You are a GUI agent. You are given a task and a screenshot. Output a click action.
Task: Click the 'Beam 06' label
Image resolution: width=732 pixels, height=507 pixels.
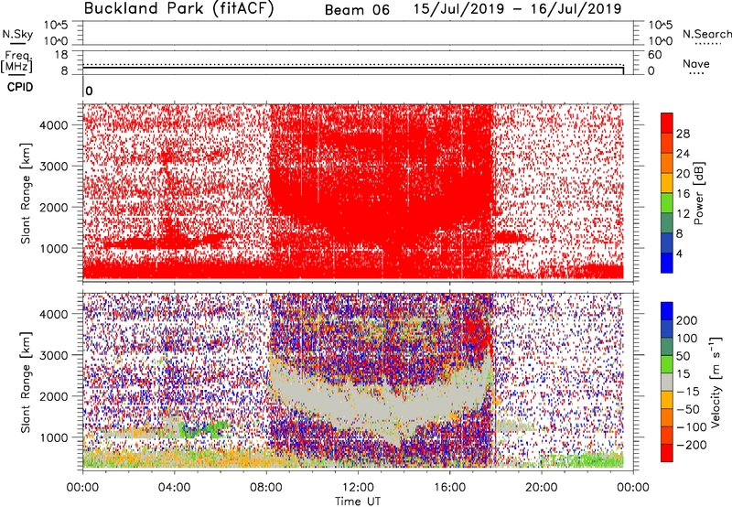click(x=357, y=10)
